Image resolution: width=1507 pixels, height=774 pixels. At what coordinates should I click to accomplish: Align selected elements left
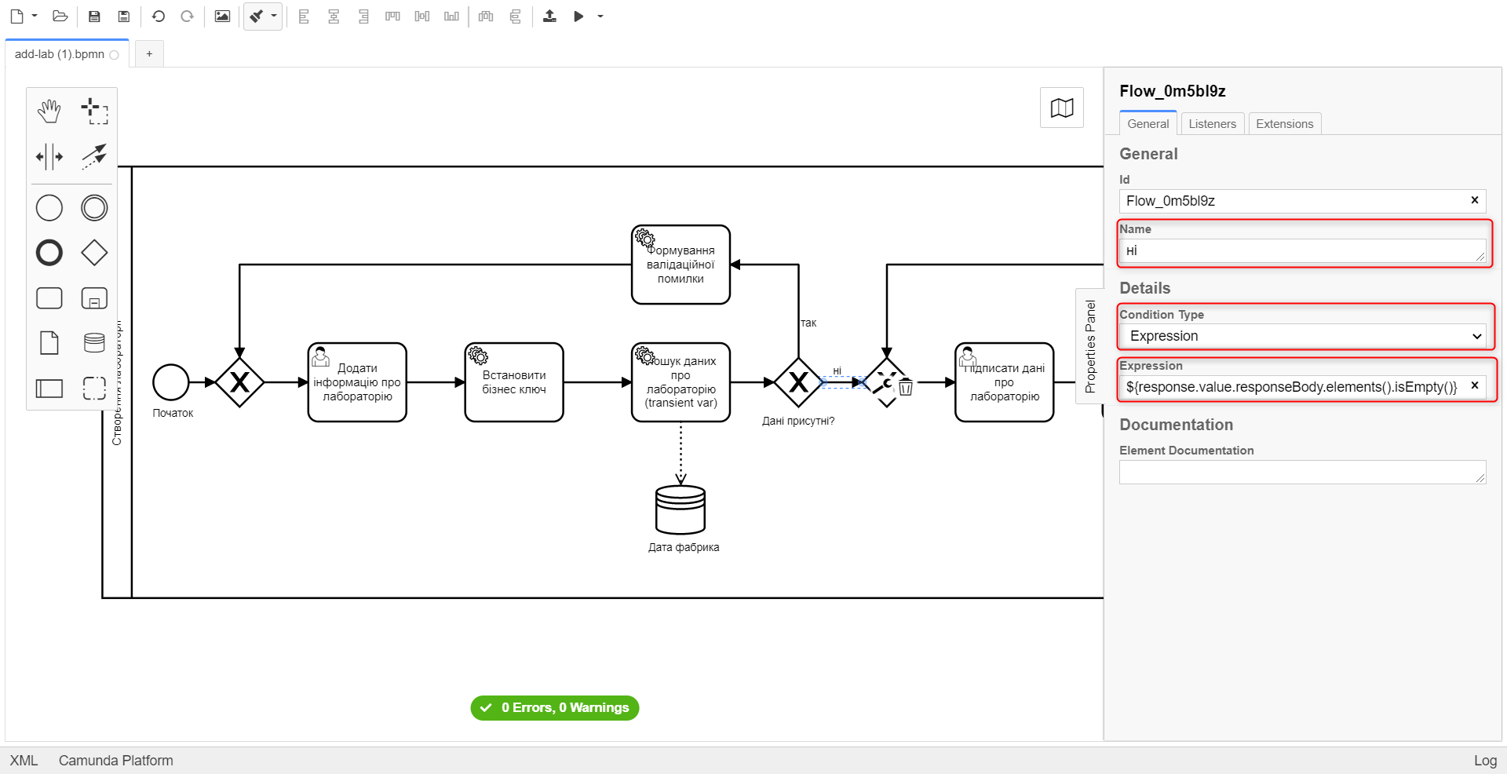(x=304, y=16)
